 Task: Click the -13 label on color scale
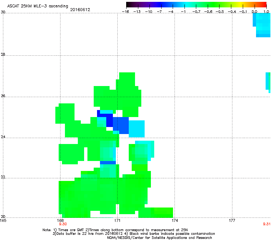click(137, 12)
